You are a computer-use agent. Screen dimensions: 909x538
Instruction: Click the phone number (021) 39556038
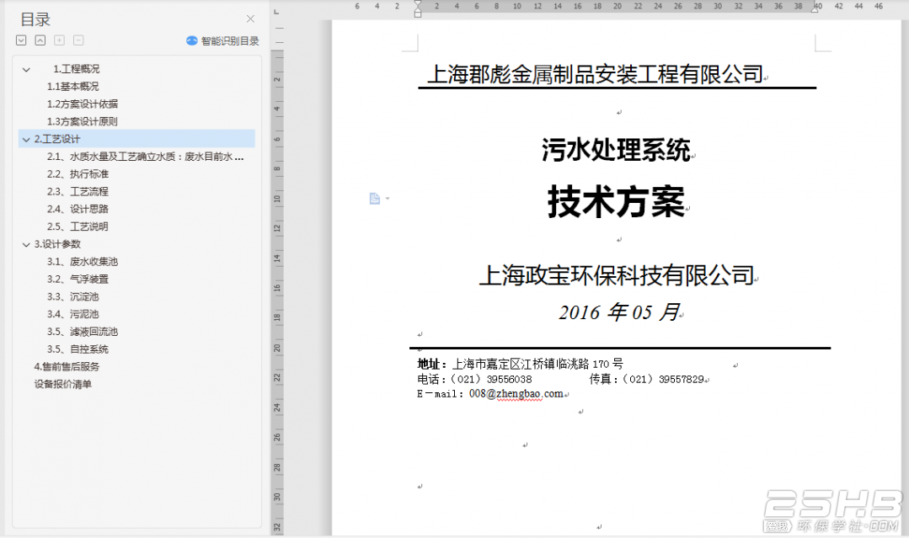pos(491,380)
